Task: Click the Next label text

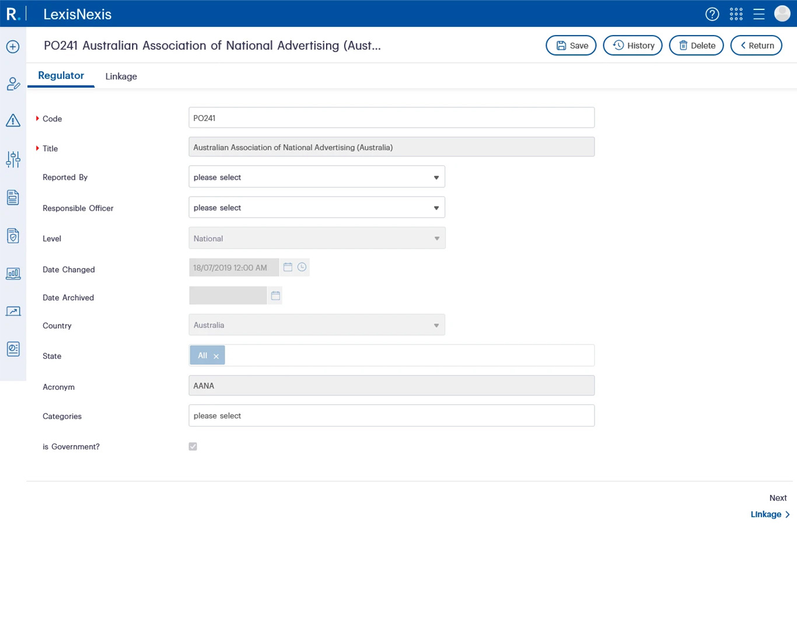Action: pyautogui.click(x=778, y=498)
